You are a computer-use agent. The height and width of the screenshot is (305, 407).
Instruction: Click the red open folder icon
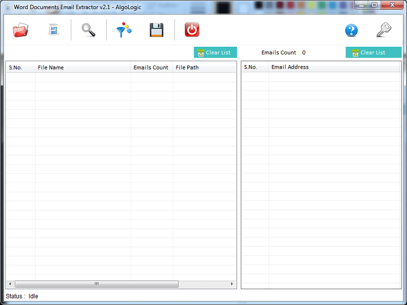pos(21,30)
